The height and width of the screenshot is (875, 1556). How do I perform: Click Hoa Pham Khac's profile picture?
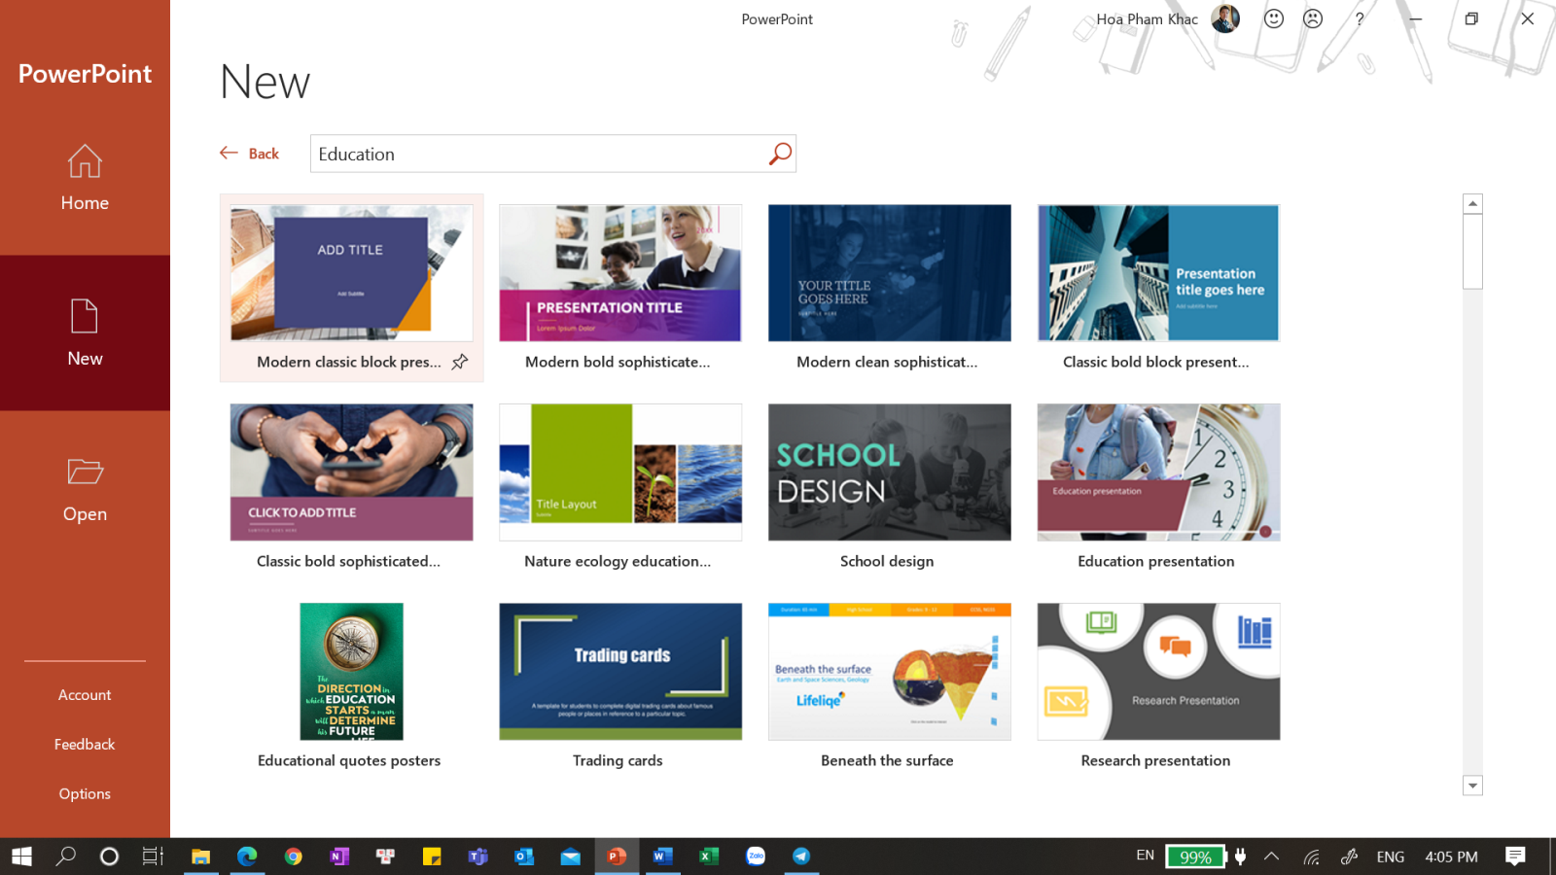(1225, 18)
